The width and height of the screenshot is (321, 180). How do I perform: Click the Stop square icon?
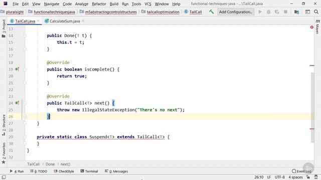click(285, 12)
